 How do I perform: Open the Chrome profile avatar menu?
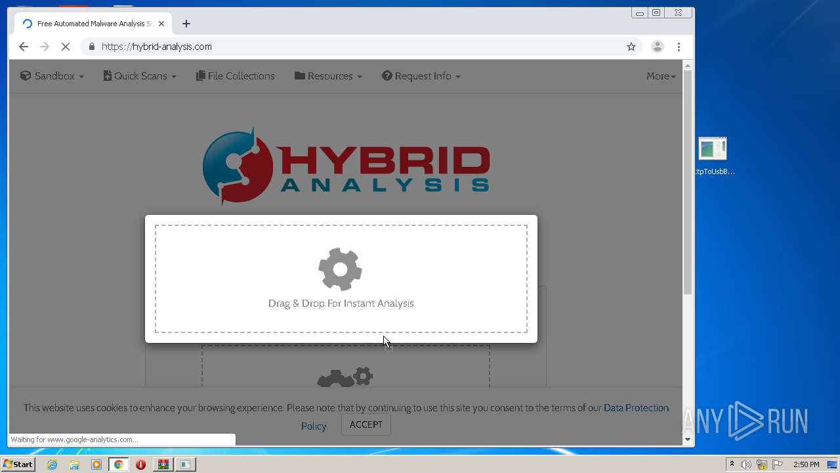point(657,47)
